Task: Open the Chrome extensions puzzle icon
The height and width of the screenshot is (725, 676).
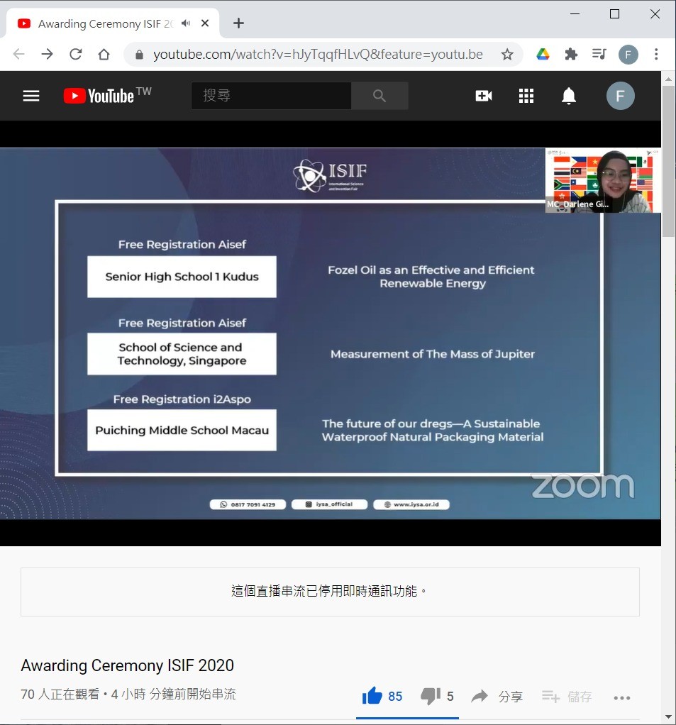Action: 571,55
